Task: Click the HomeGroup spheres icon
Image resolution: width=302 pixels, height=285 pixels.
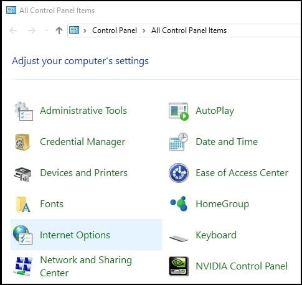Action: click(179, 203)
